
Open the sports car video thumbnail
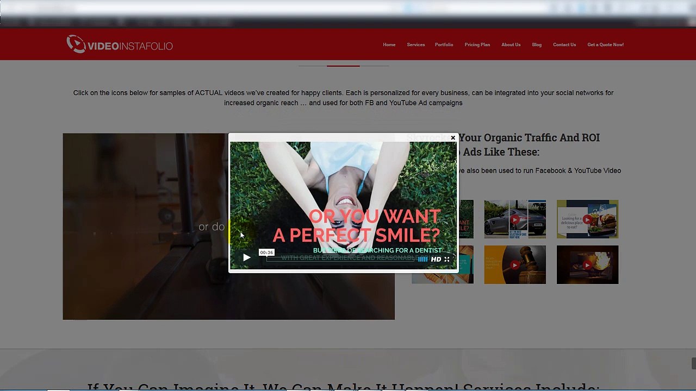coord(515,219)
